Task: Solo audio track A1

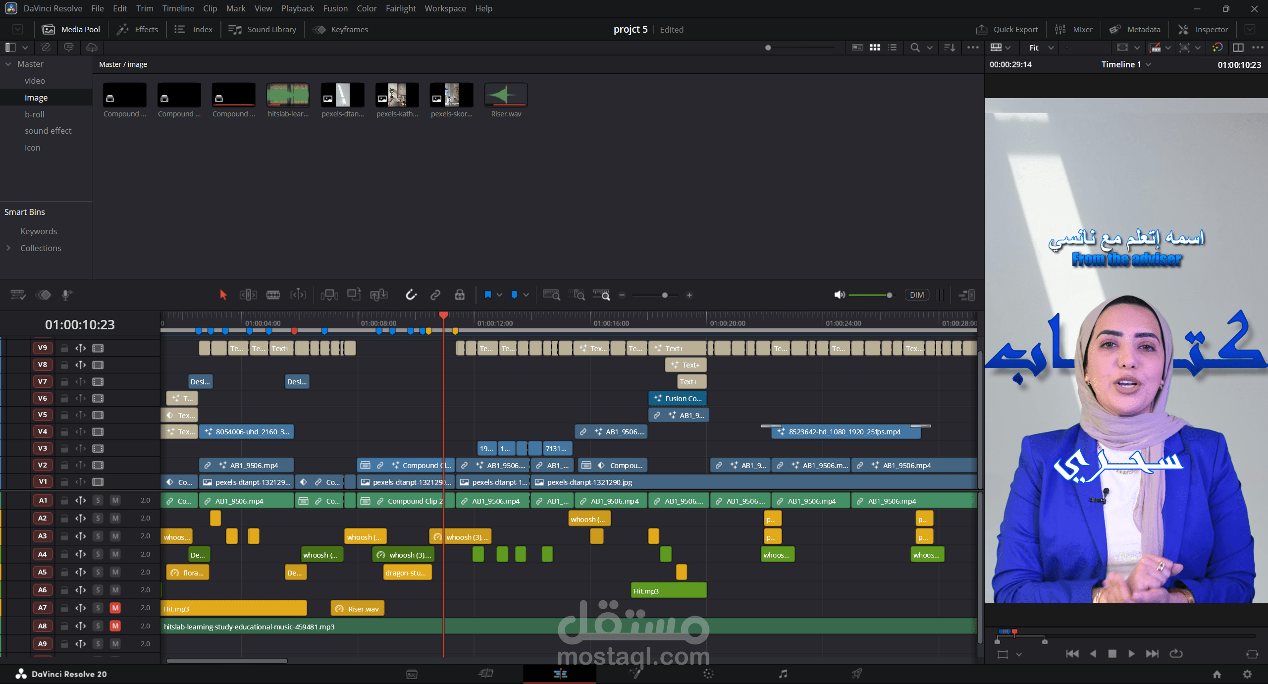Action: click(x=98, y=500)
